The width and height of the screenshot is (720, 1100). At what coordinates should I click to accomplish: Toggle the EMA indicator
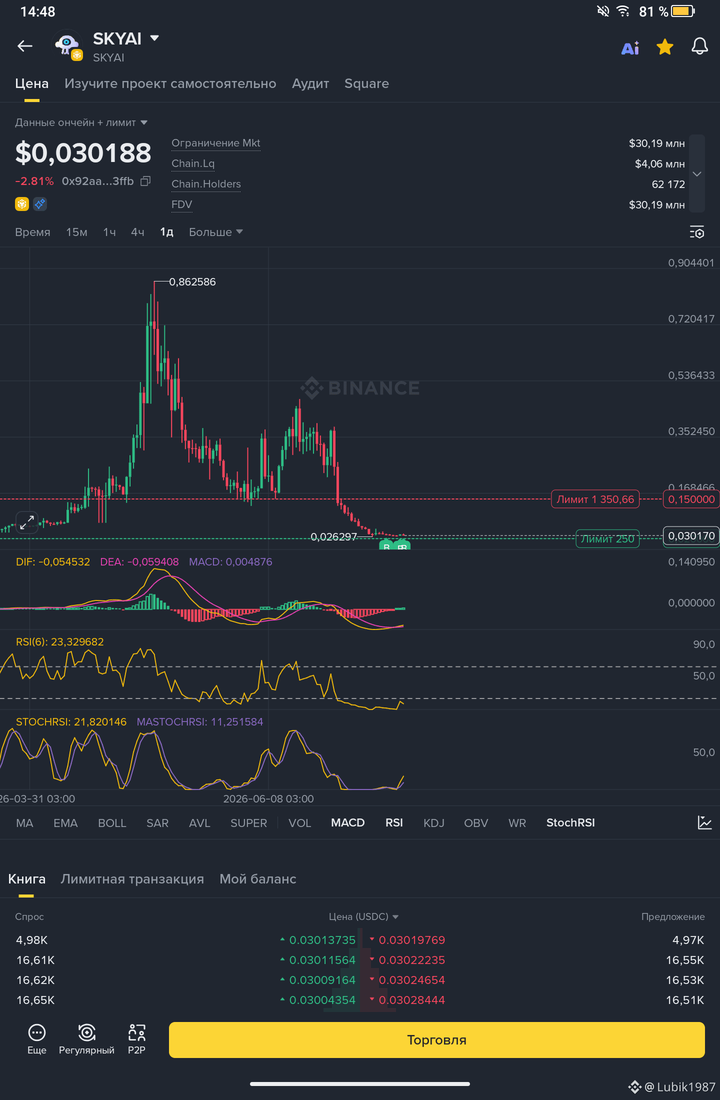tap(65, 823)
